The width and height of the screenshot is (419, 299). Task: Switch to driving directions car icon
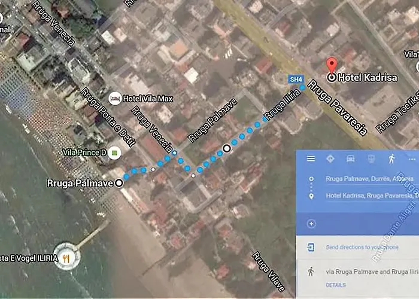(x=351, y=159)
